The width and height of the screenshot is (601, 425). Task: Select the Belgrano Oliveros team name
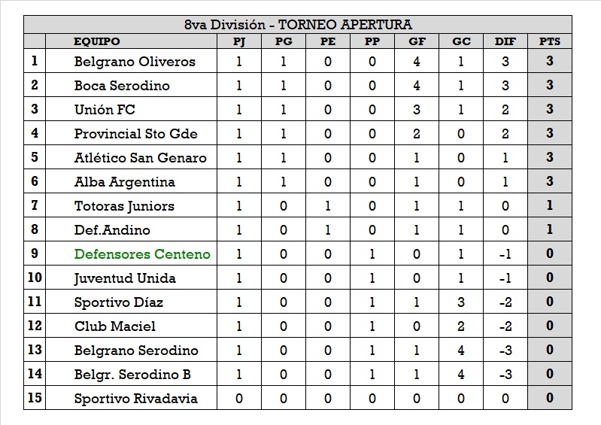[135, 62]
